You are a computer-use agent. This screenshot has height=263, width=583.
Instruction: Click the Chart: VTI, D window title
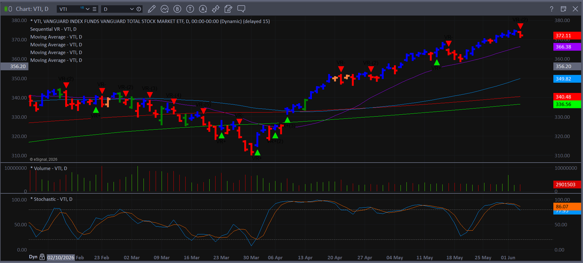tap(32, 9)
